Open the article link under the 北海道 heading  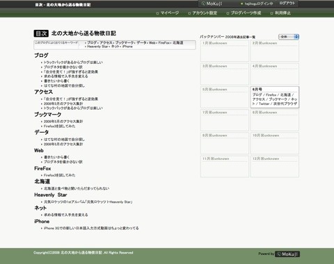coord(77,188)
